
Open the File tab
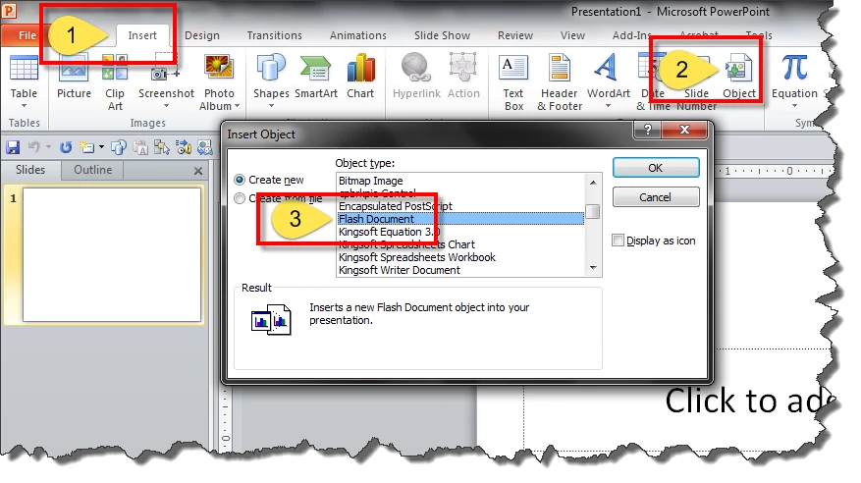coord(27,35)
